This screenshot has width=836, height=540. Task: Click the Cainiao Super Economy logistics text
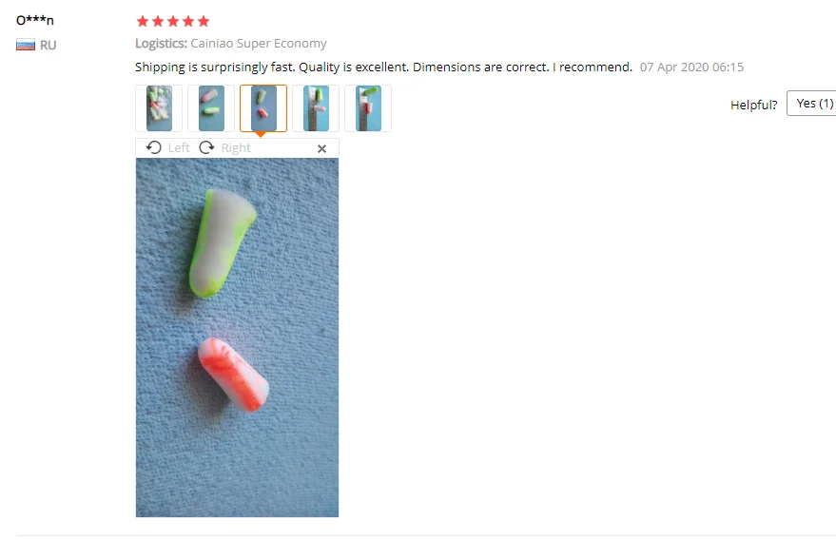click(x=259, y=43)
